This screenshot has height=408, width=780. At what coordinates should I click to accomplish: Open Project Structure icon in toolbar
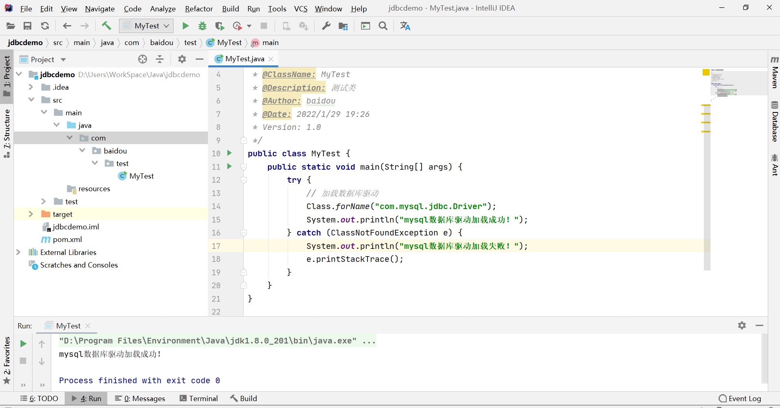pos(343,26)
